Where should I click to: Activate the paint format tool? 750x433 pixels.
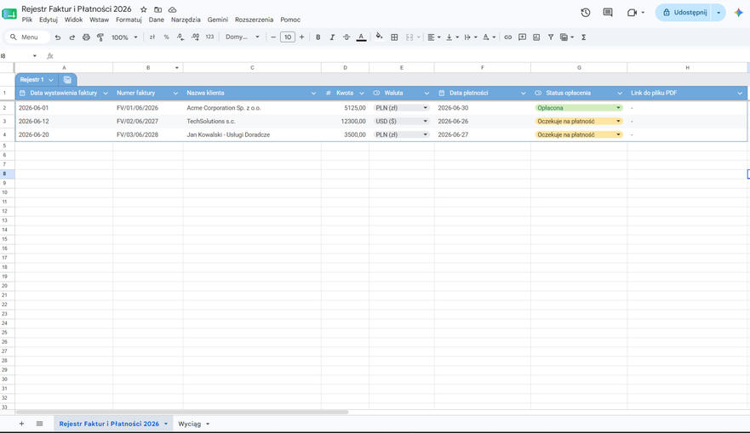click(100, 37)
